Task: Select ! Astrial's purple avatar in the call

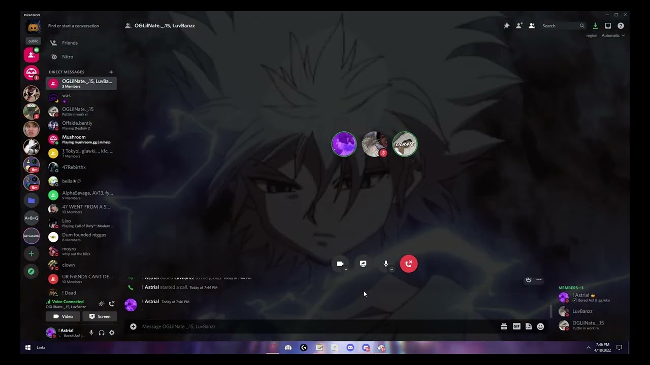Action: point(344,144)
